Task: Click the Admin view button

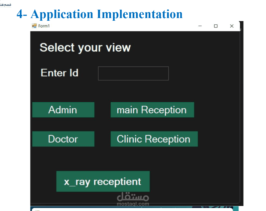Action: pos(63,110)
